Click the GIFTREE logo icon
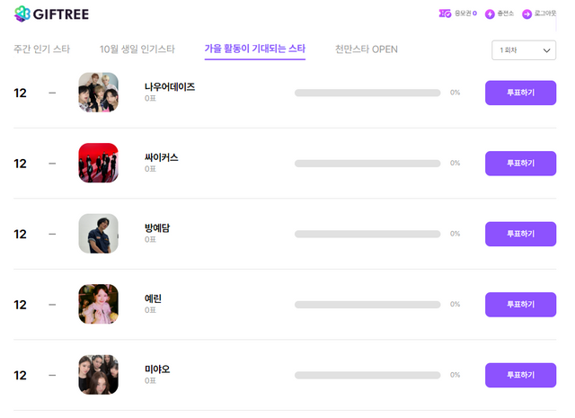575x418 pixels. click(x=21, y=14)
